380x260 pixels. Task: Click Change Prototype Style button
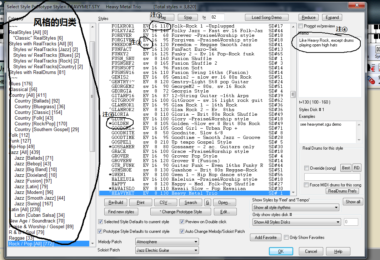[x=181, y=212]
